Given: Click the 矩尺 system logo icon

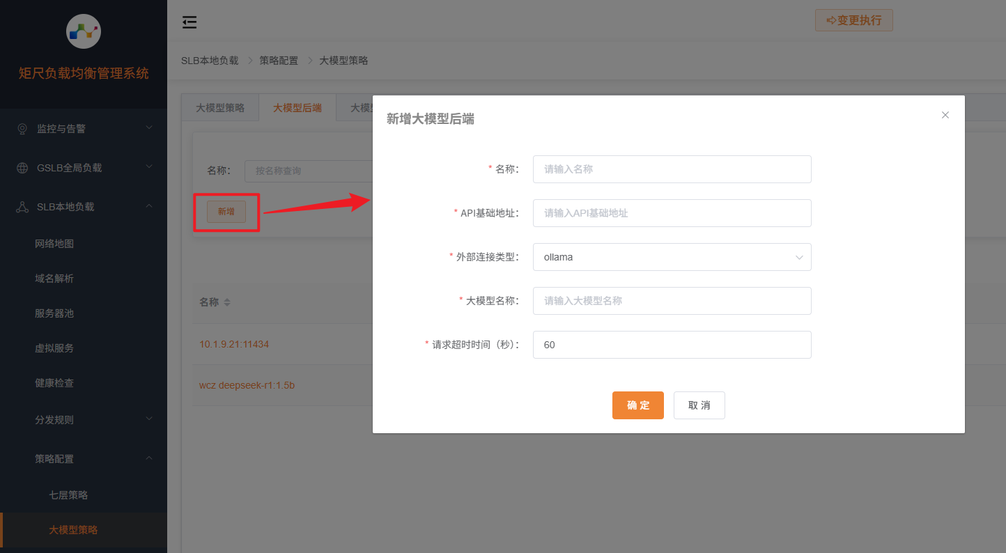Looking at the screenshot, I should point(83,31).
